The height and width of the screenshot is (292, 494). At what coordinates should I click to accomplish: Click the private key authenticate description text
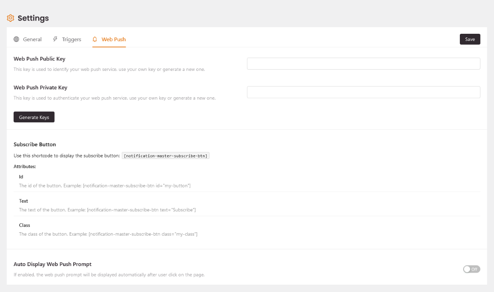[x=114, y=98]
